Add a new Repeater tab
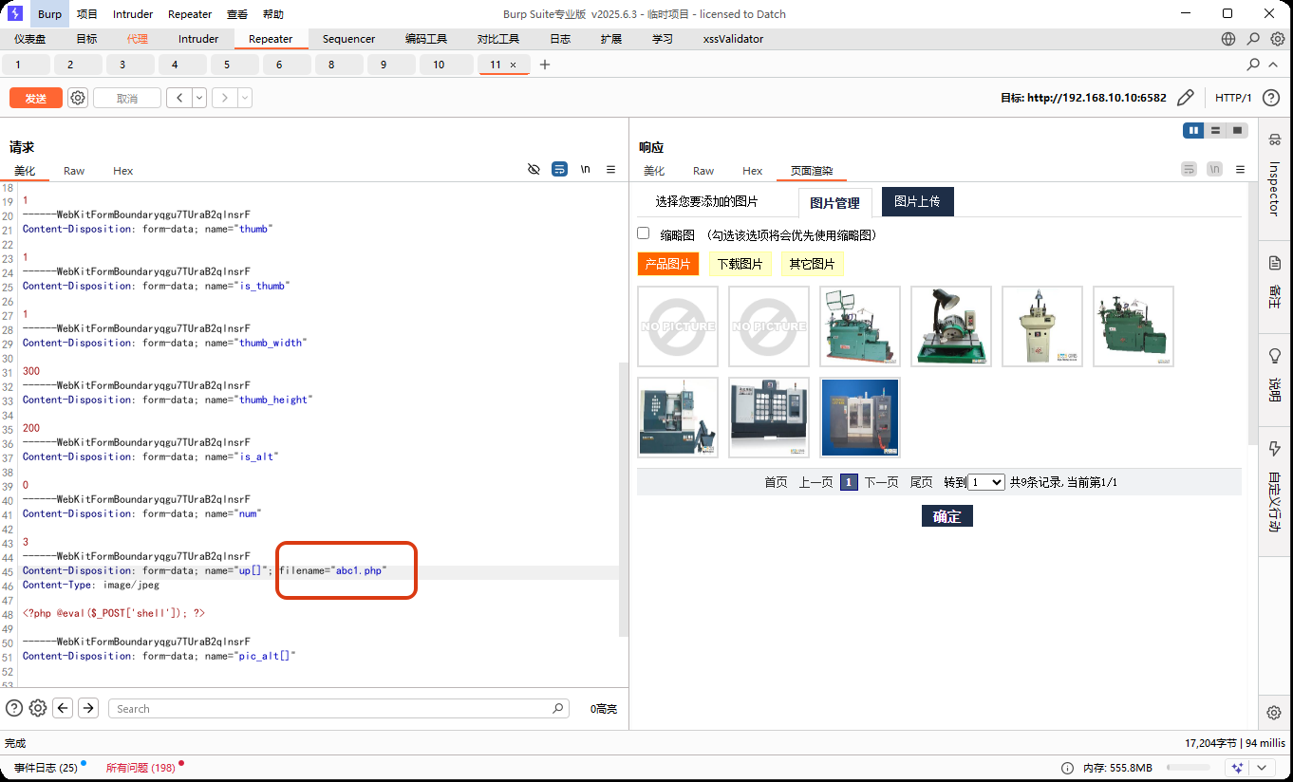This screenshot has width=1293, height=782. [x=545, y=65]
